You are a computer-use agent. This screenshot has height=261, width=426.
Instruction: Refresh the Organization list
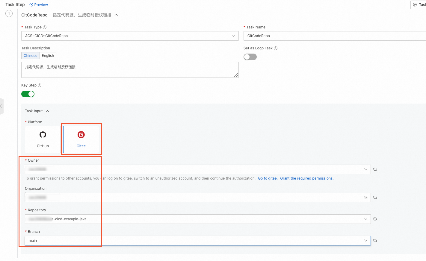tap(375, 198)
